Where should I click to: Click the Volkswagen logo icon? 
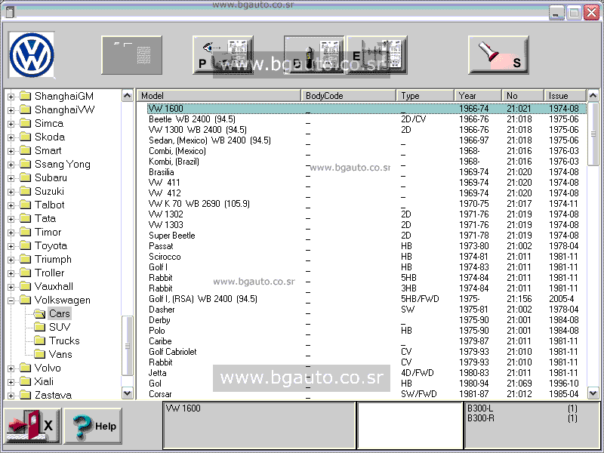pyautogui.click(x=32, y=54)
